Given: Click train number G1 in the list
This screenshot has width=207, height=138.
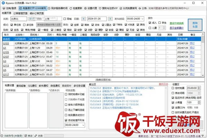Looking at the screenshot, I should [4, 48].
